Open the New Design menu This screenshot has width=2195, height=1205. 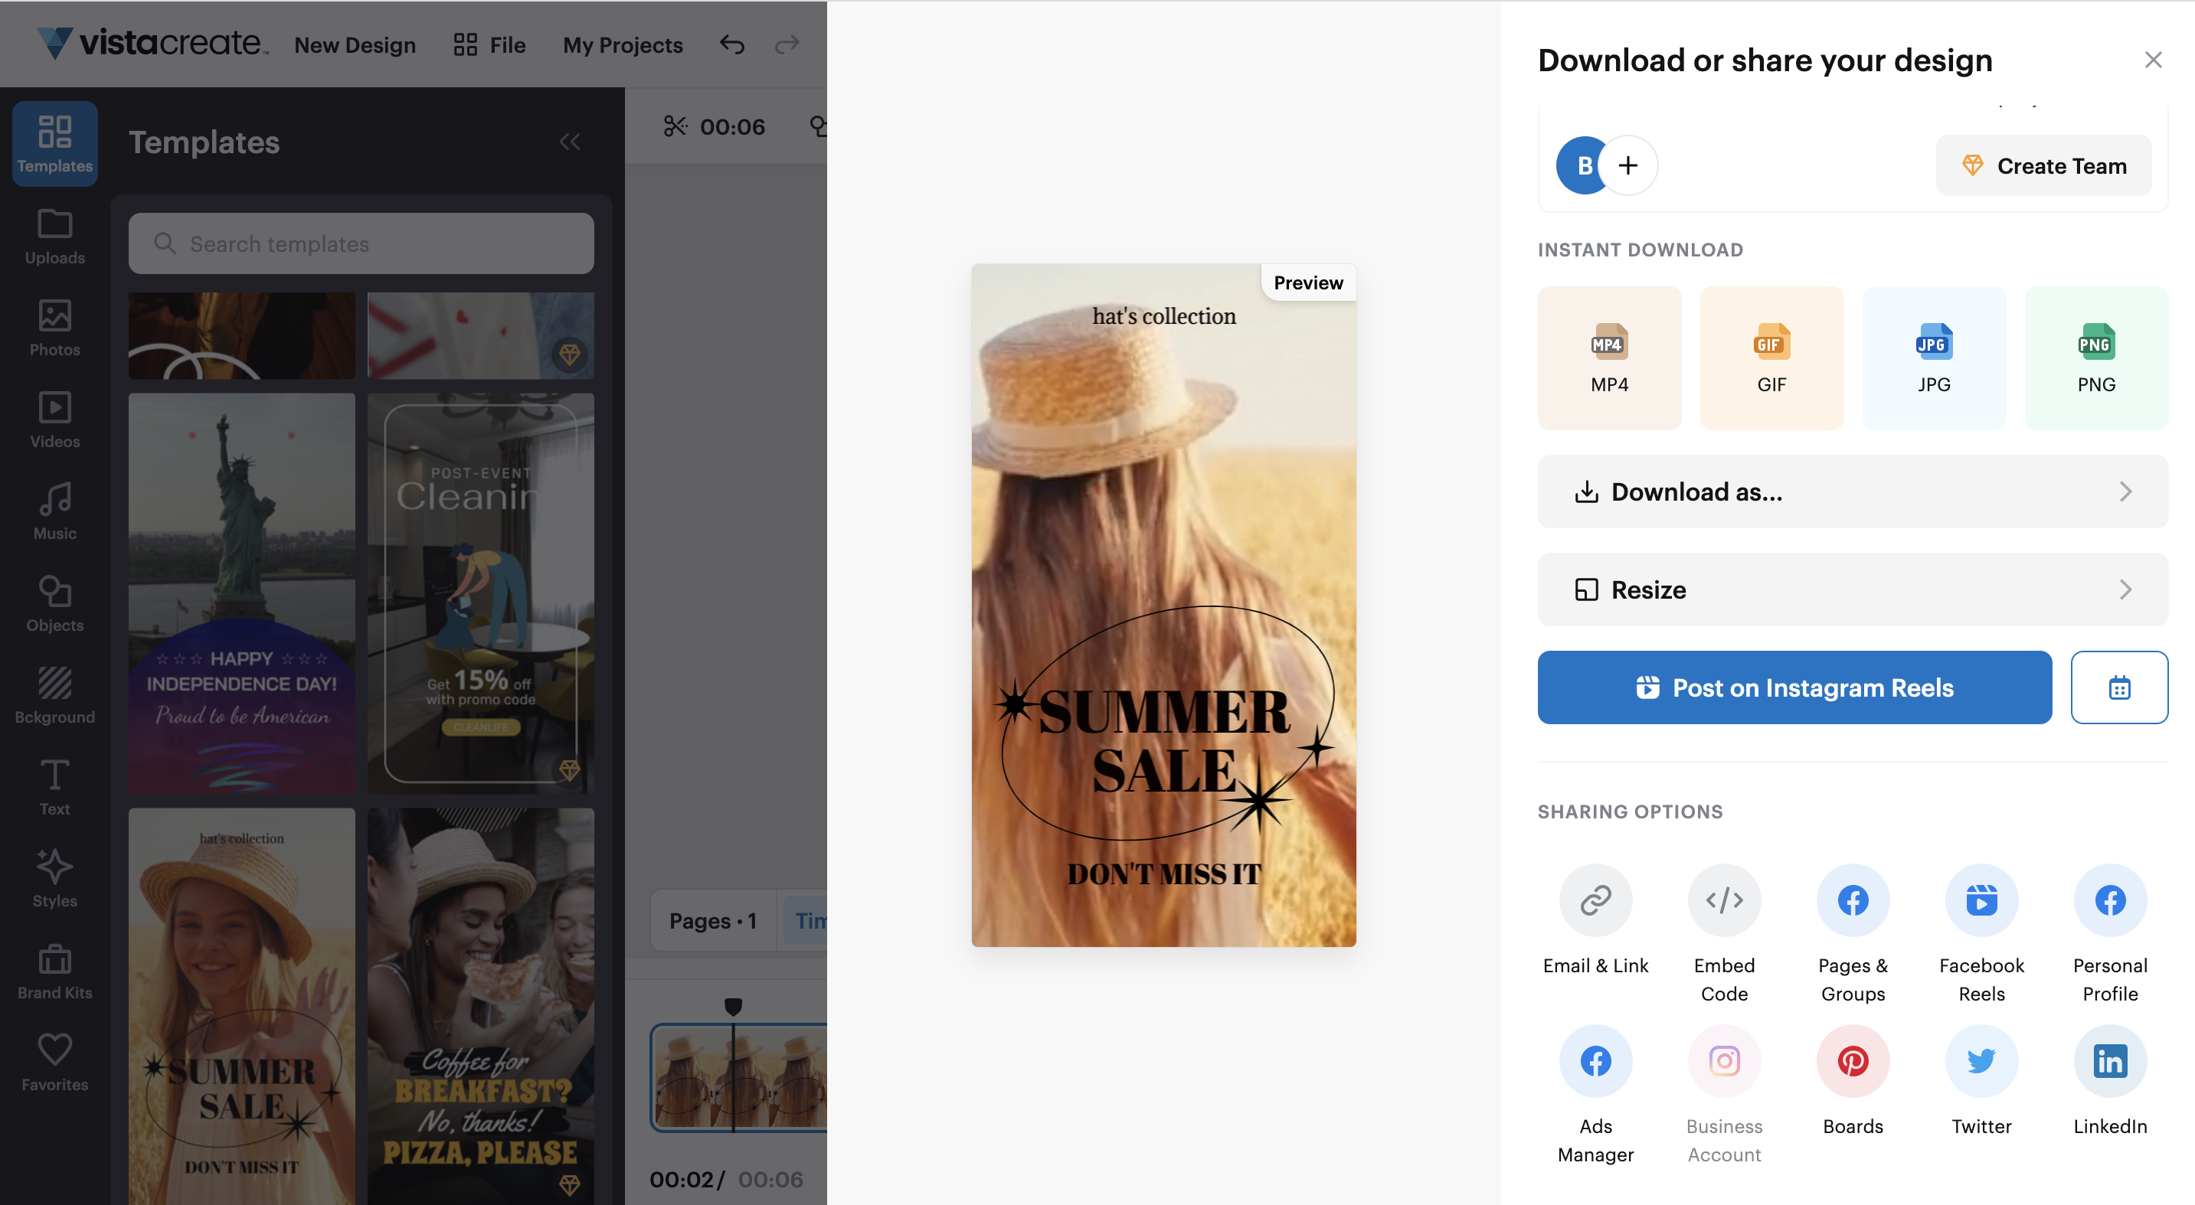355,44
